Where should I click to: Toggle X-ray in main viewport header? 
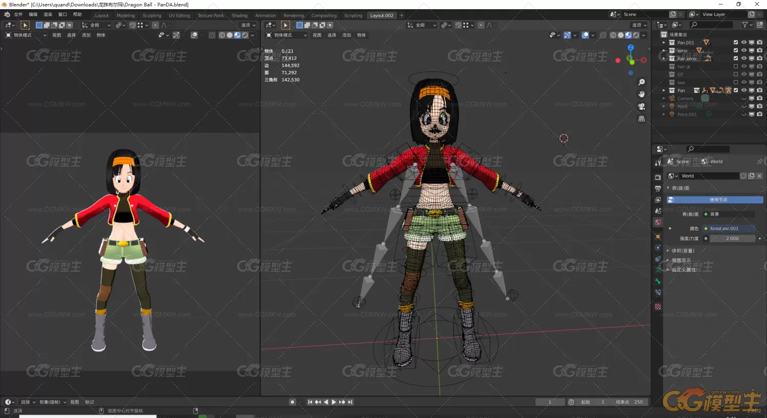tap(603, 35)
